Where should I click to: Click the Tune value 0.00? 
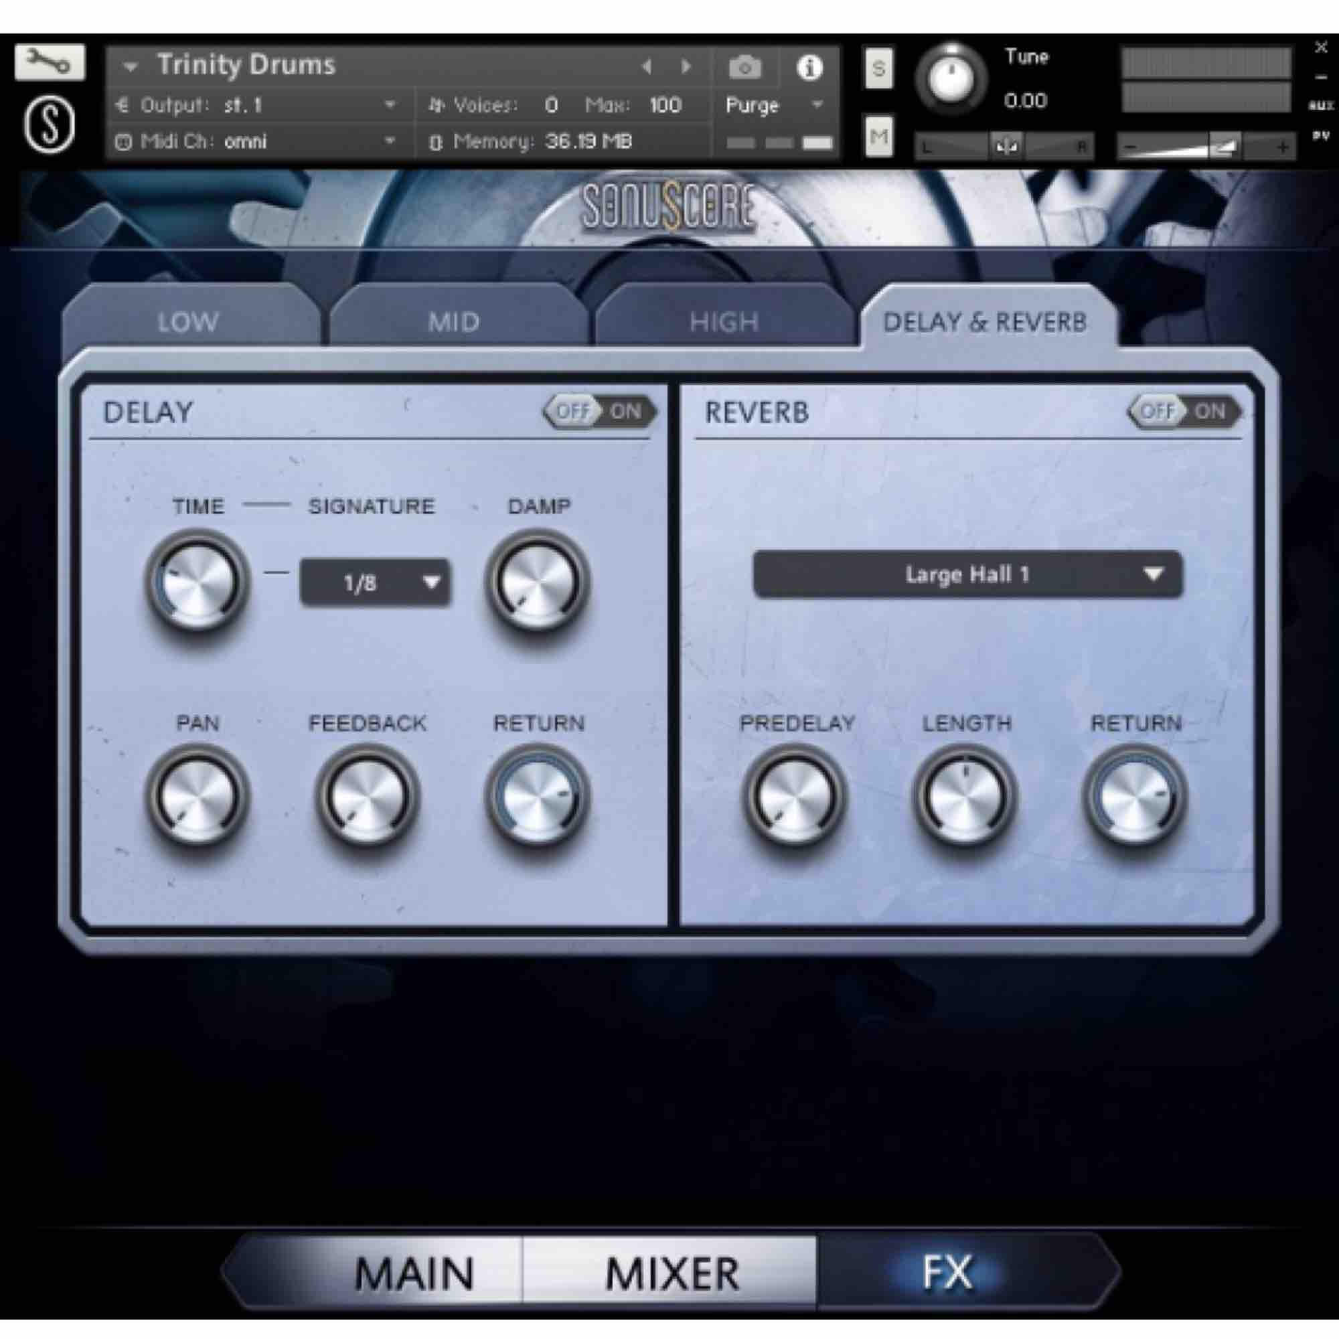[1025, 101]
